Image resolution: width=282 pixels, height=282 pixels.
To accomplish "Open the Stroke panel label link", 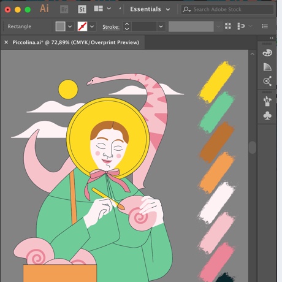I will click(x=111, y=27).
